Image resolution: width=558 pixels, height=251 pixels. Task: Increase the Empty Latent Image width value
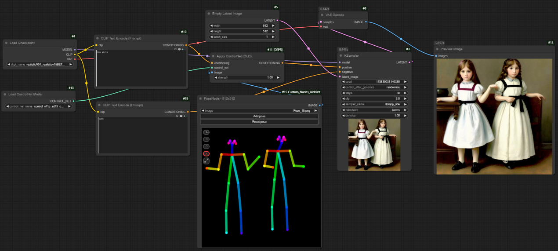[x=273, y=25]
